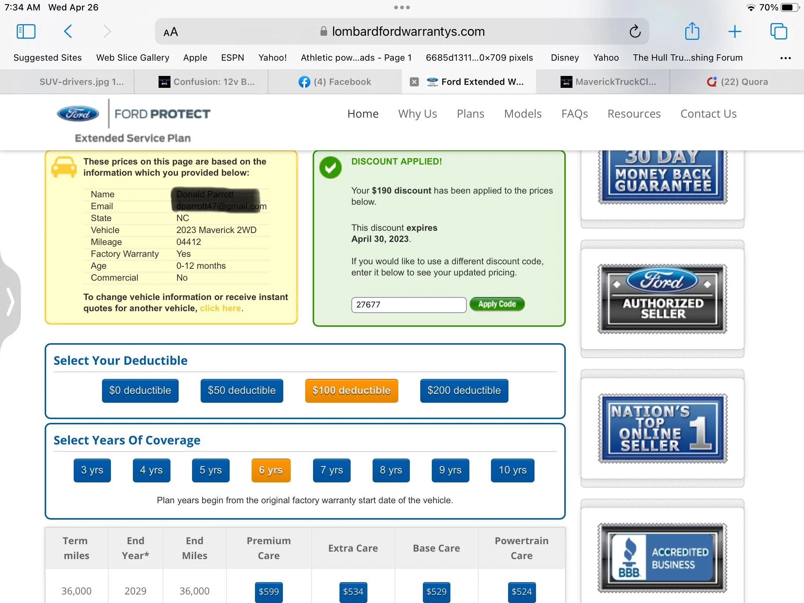Tap the Wi-Fi status icon

coord(751,8)
